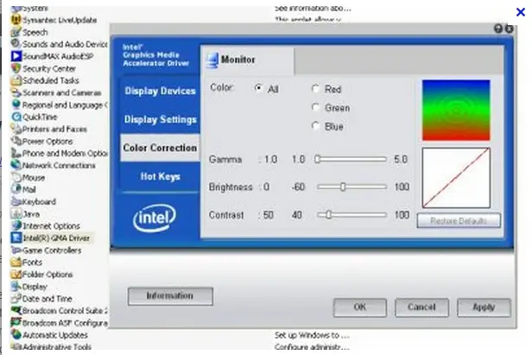The width and height of the screenshot is (532, 355).
Task: Open Administrative Tools icon
Action: pos(16,346)
